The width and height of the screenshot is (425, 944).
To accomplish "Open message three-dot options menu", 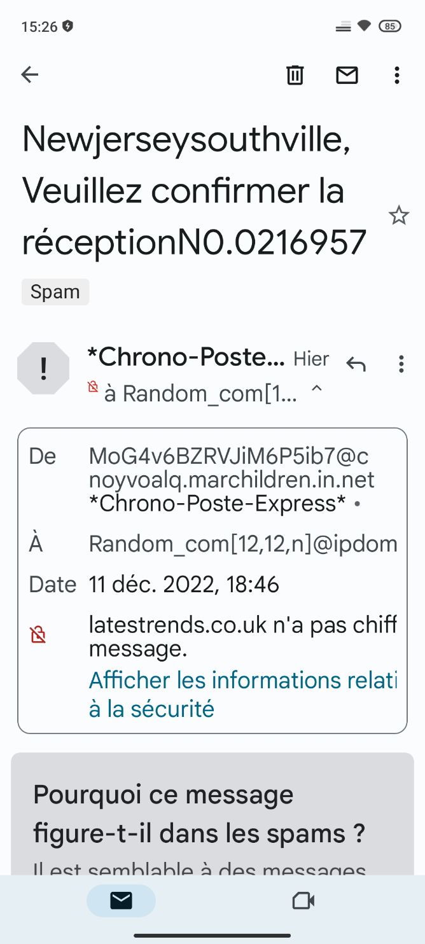I will [x=401, y=364].
